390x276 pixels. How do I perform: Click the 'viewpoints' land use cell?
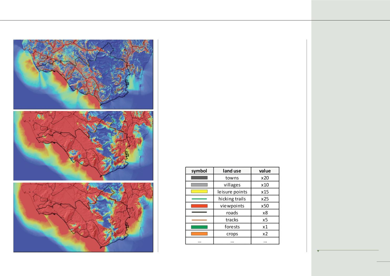tap(232, 206)
